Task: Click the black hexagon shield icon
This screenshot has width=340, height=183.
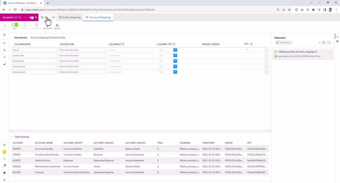Action: 4,173
